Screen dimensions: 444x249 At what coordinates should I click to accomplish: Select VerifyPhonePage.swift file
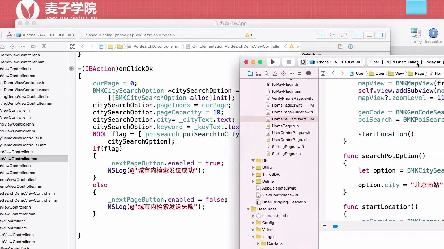click(x=289, y=98)
